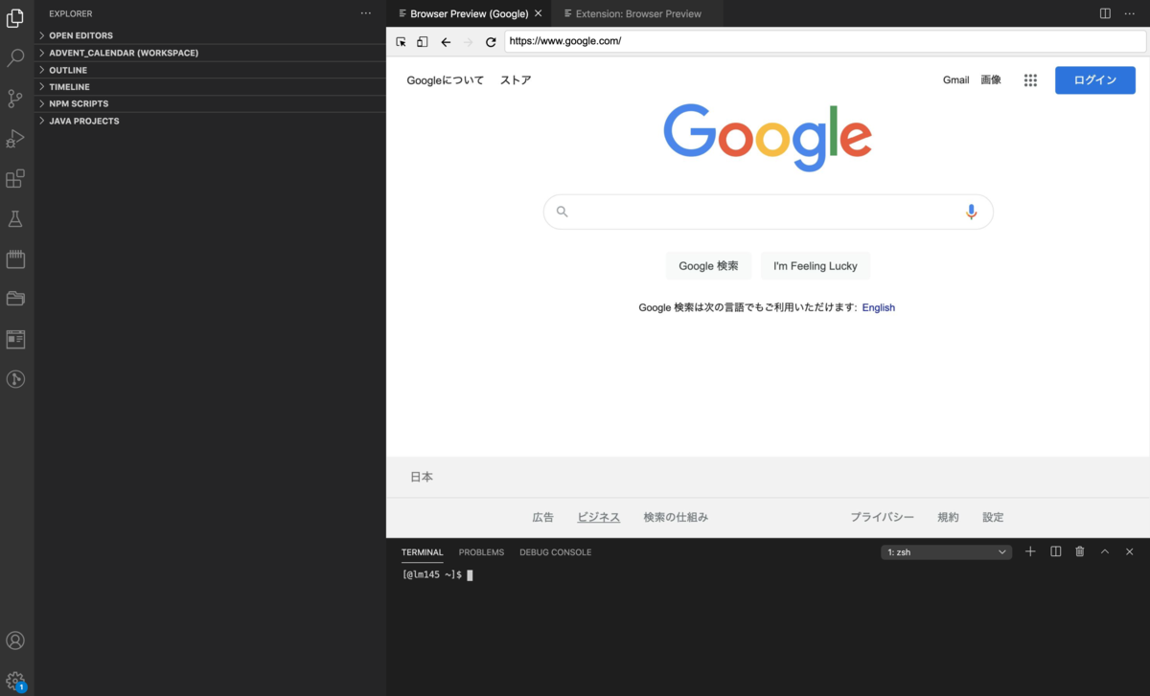Open the Search view in activity bar

click(x=15, y=58)
